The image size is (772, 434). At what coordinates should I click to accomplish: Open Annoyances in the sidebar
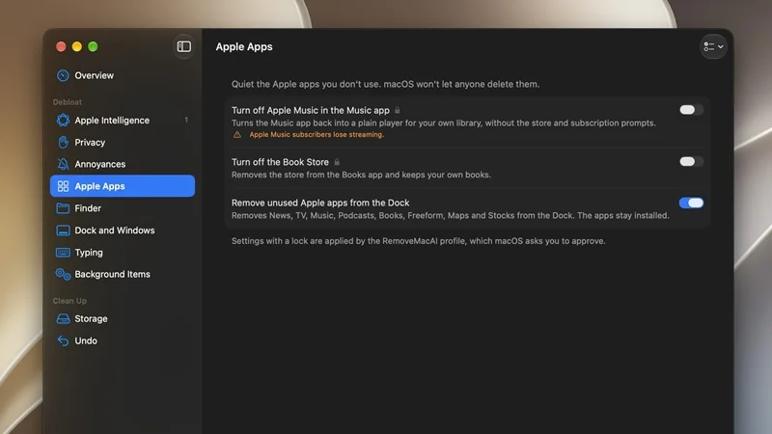click(123, 164)
